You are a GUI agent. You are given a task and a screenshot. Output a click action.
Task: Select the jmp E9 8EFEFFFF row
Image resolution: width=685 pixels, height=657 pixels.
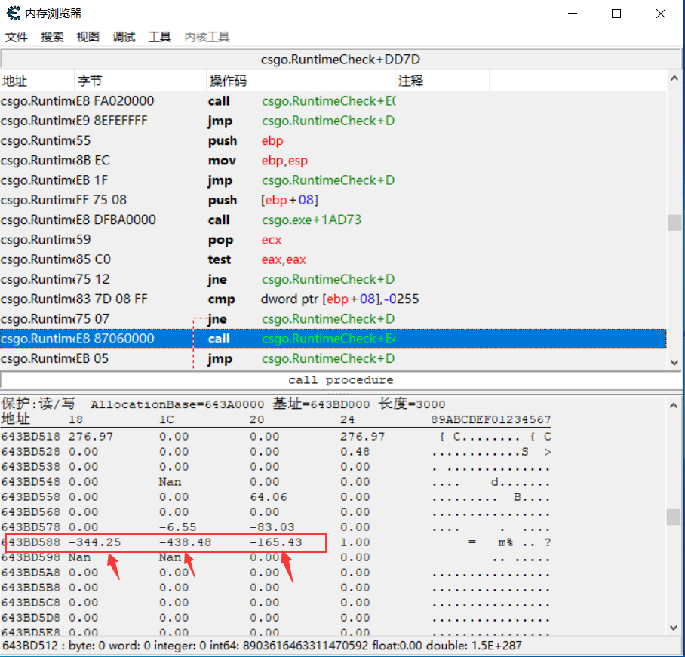pos(333,121)
